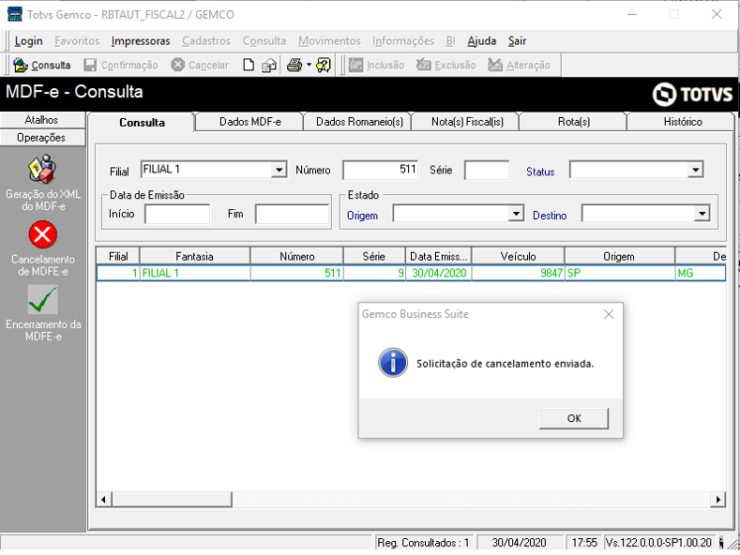Click the red Cancelamento de MDFE-e icon
Viewport: 740px width, 555px height.
click(x=42, y=234)
